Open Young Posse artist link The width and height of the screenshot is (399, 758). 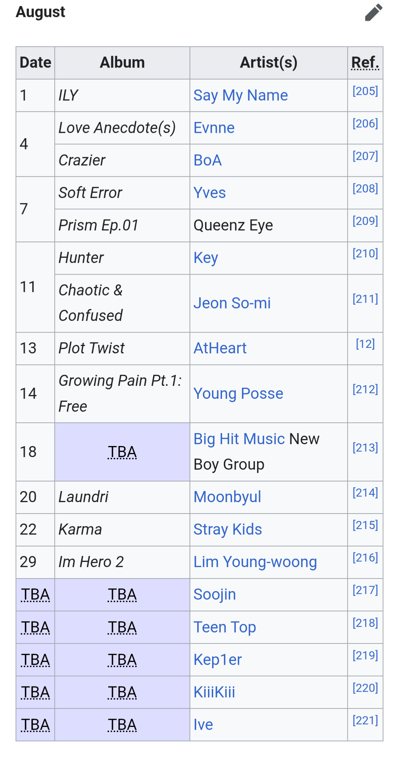[x=238, y=394]
